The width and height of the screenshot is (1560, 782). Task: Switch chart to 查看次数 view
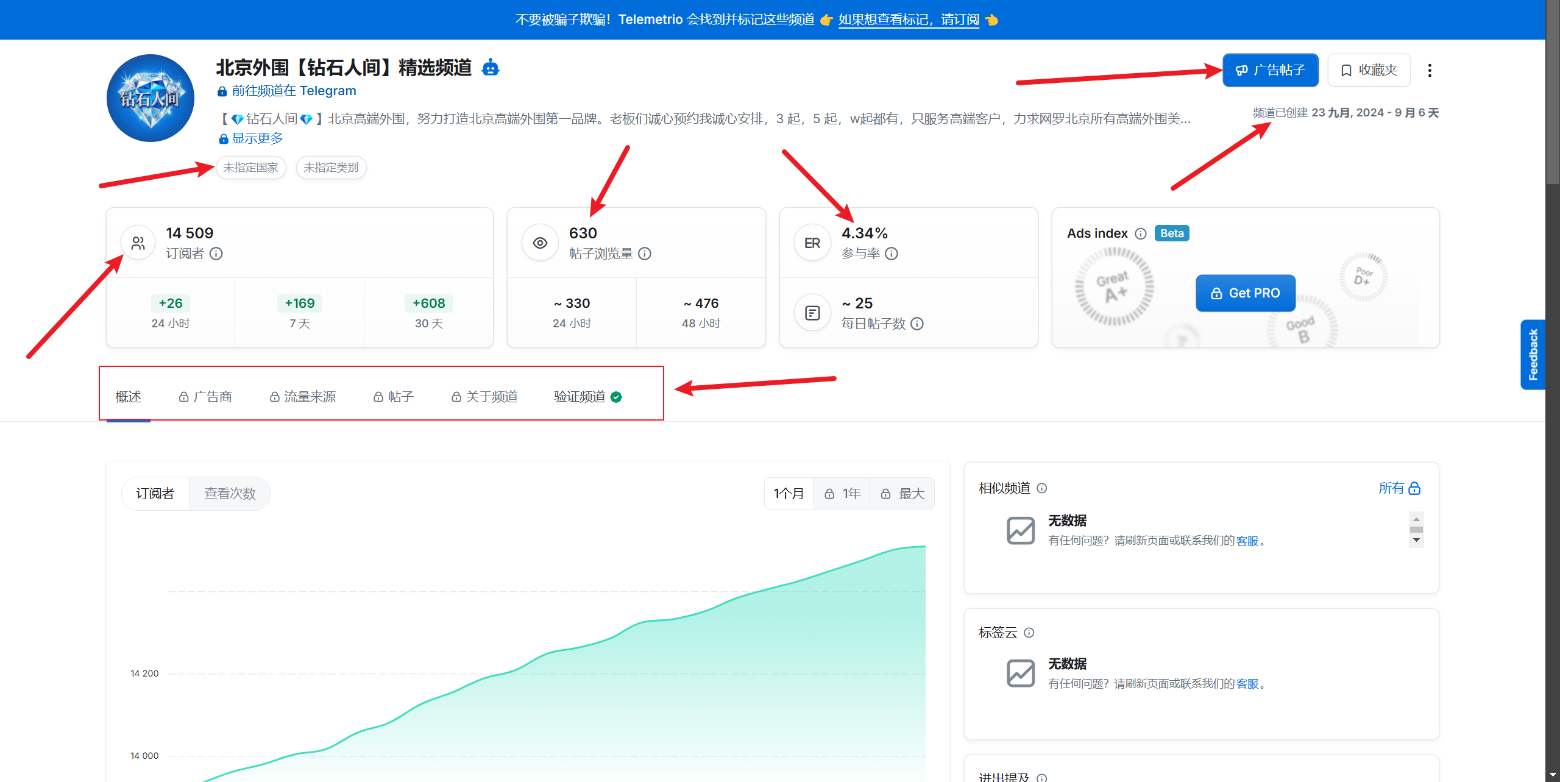[230, 494]
